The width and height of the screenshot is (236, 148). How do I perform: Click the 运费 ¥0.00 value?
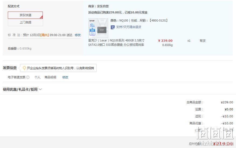coord(229,109)
